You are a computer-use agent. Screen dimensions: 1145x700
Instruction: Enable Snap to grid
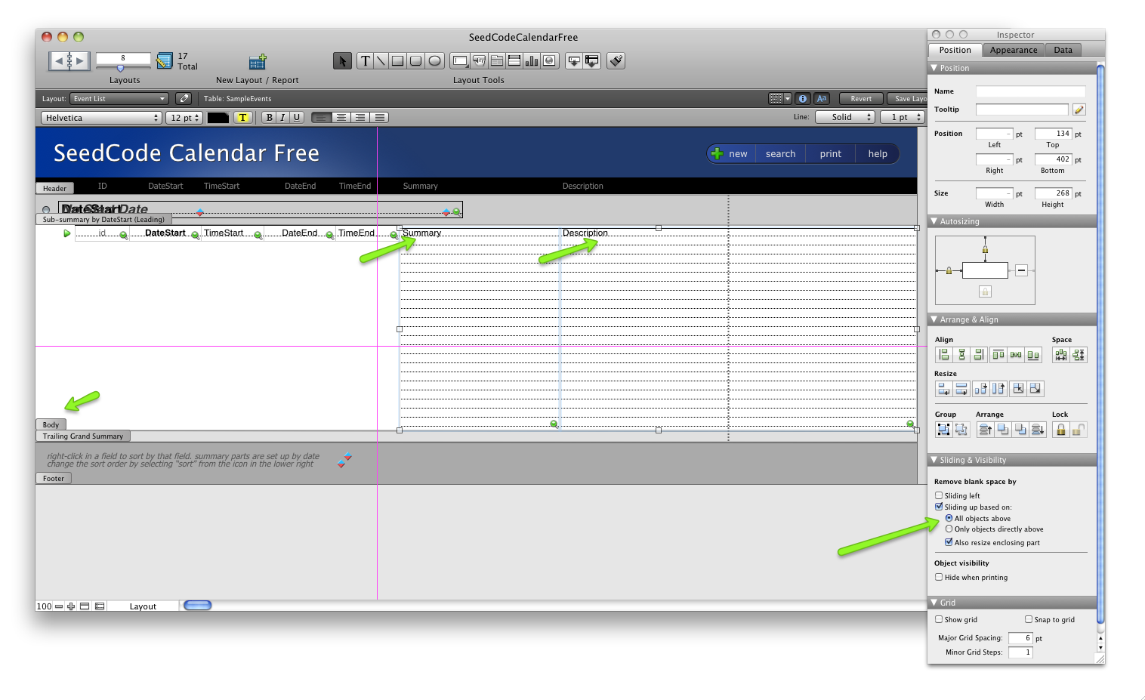coord(1029,620)
